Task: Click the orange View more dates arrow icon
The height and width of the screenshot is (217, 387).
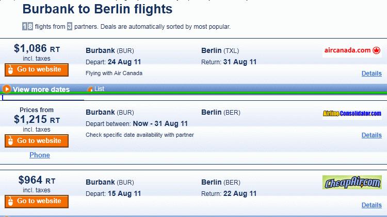Action: point(7,89)
